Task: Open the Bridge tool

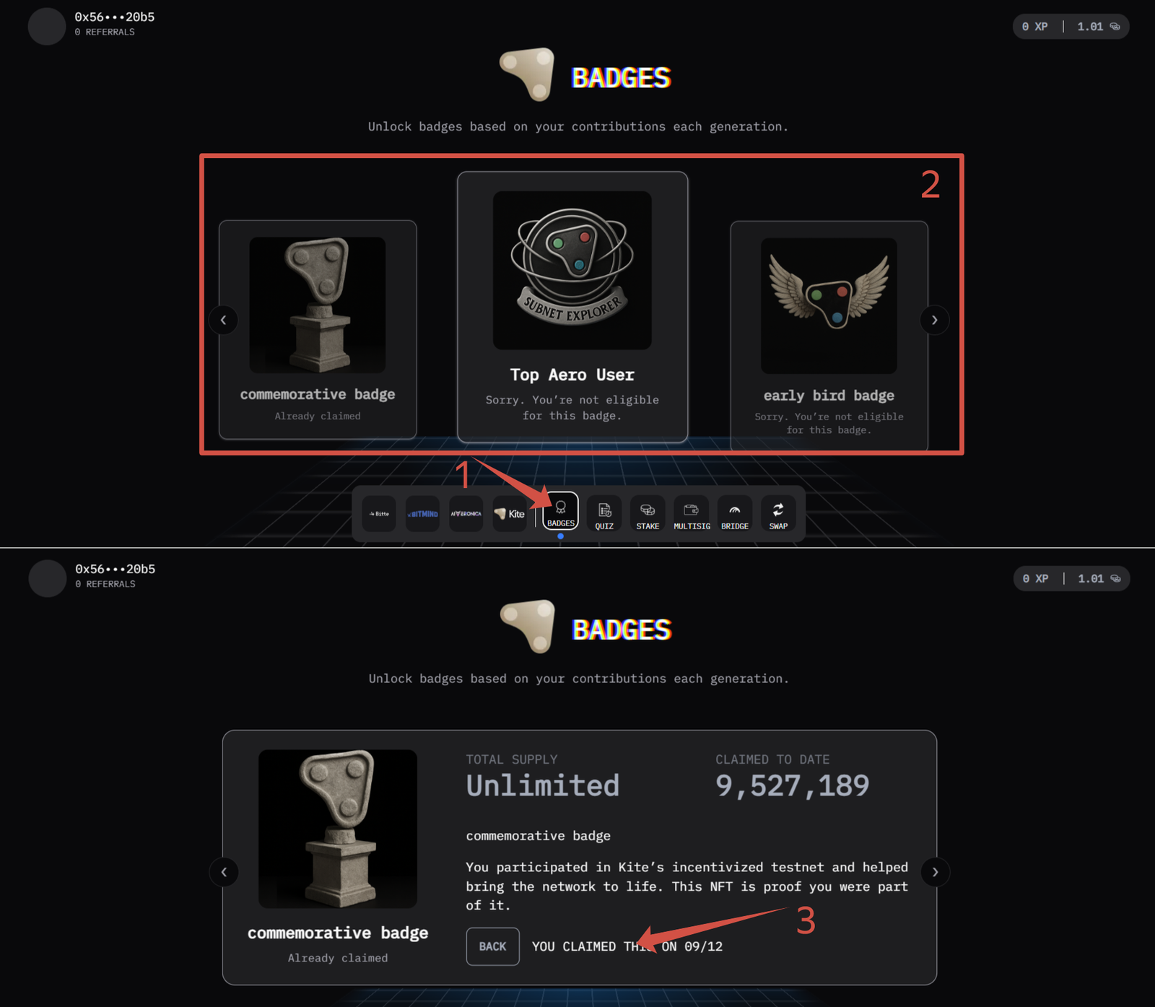Action: (x=735, y=514)
